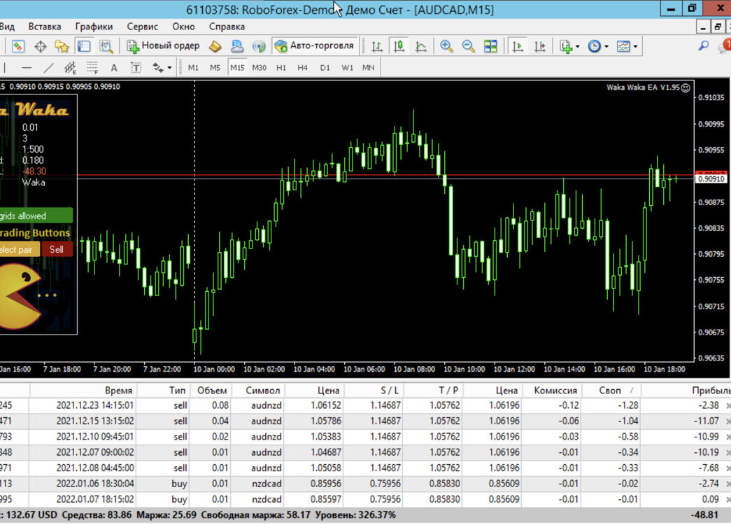
Task: Click the red Sell trading button
Action: click(x=57, y=249)
